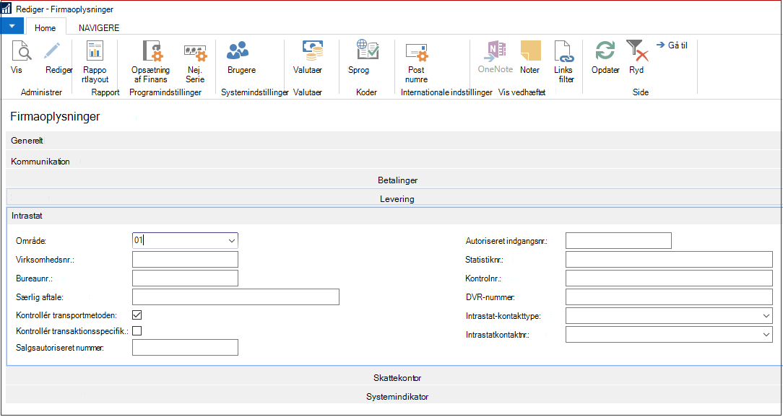This screenshot has width=783, height=417.
Task: Open the Links filter icon
Action: coord(564,52)
